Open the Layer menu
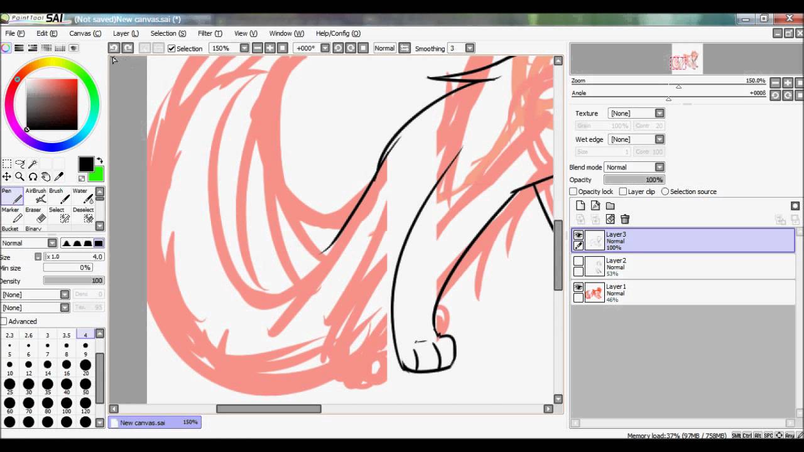The height and width of the screenshot is (452, 804). point(126,33)
